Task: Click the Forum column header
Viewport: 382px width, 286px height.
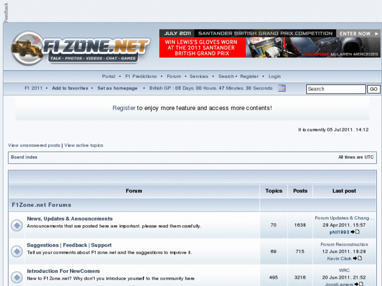Action: [134, 191]
